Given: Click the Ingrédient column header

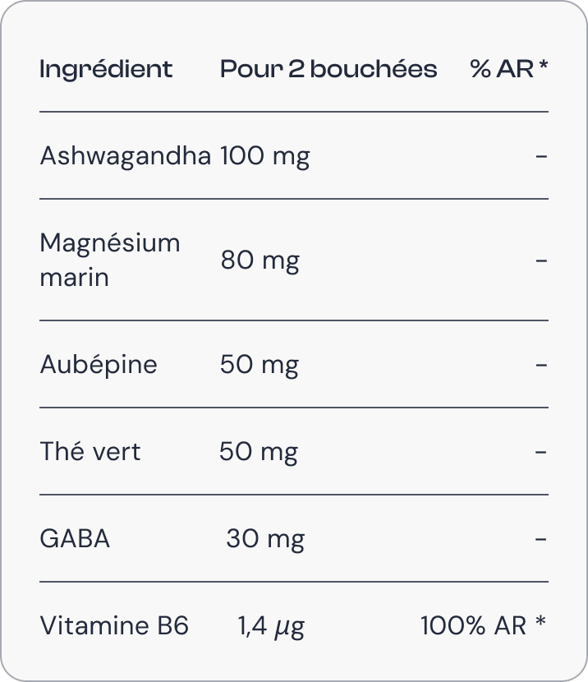Looking at the screenshot, I should (106, 70).
